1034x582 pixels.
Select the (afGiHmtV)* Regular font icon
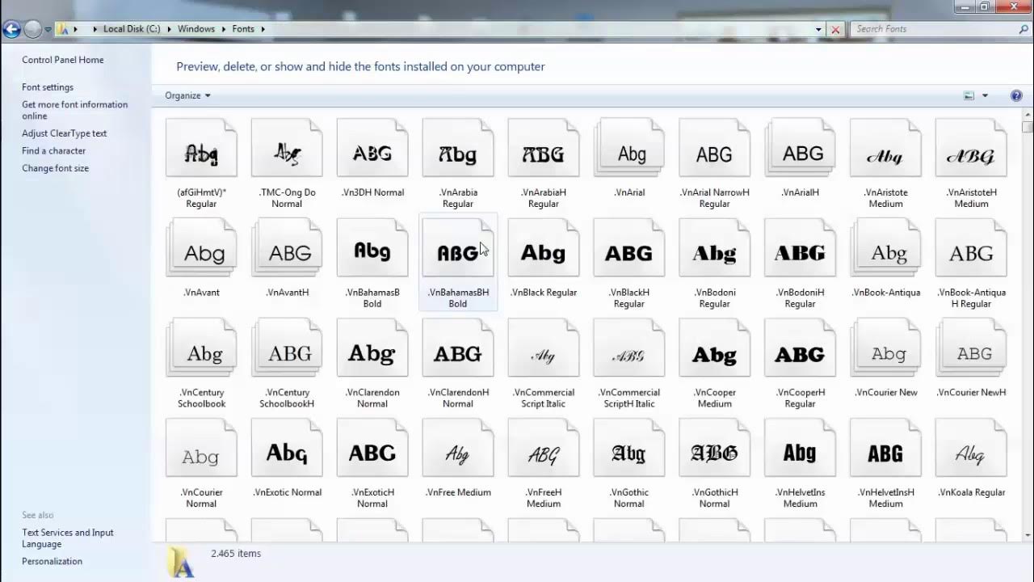pyautogui.click(x=201, y=148)
